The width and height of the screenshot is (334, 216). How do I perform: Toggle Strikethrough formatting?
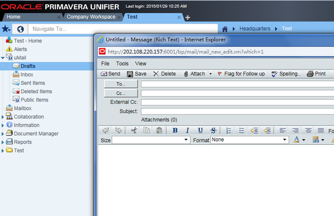pos(213,130)
